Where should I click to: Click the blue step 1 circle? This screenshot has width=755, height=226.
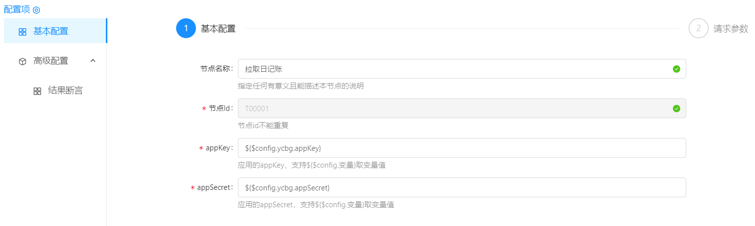(x=186, y=29)
